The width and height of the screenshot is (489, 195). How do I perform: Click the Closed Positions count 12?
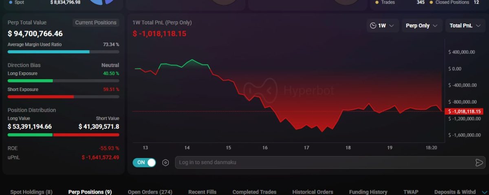click(x=476, y=2)
